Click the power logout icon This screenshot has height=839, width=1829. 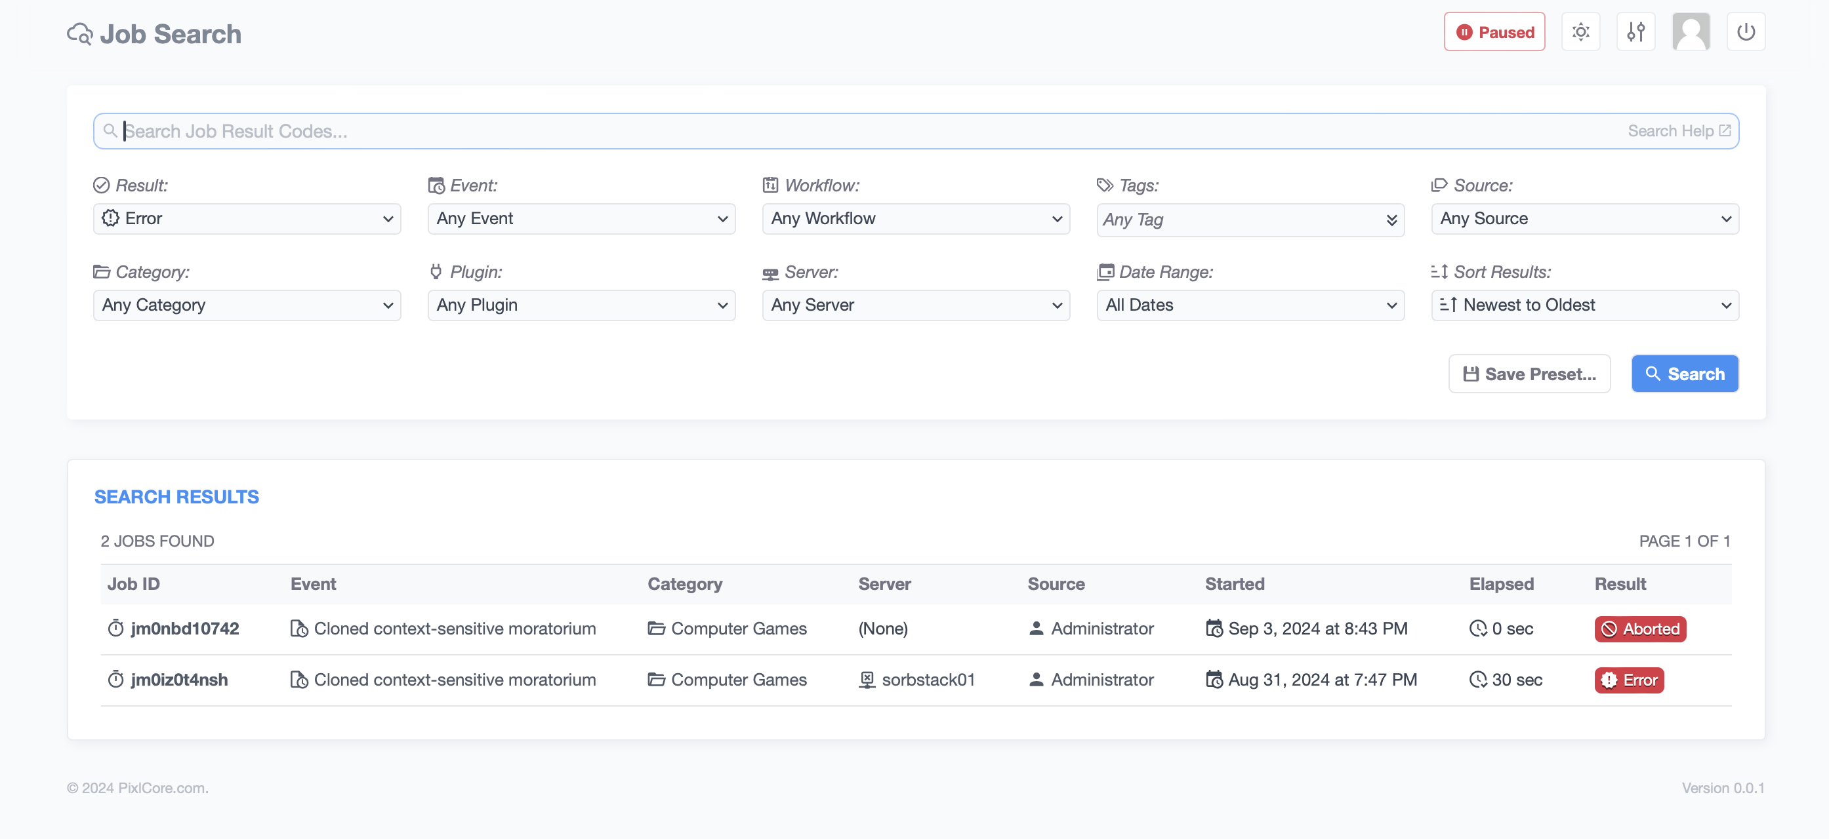pyautogui.click(x=1746, y=31)
